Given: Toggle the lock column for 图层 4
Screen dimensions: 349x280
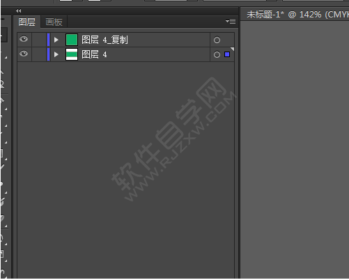Looking at the screenshot, I should pyautogui.click(x=39, y=54).
